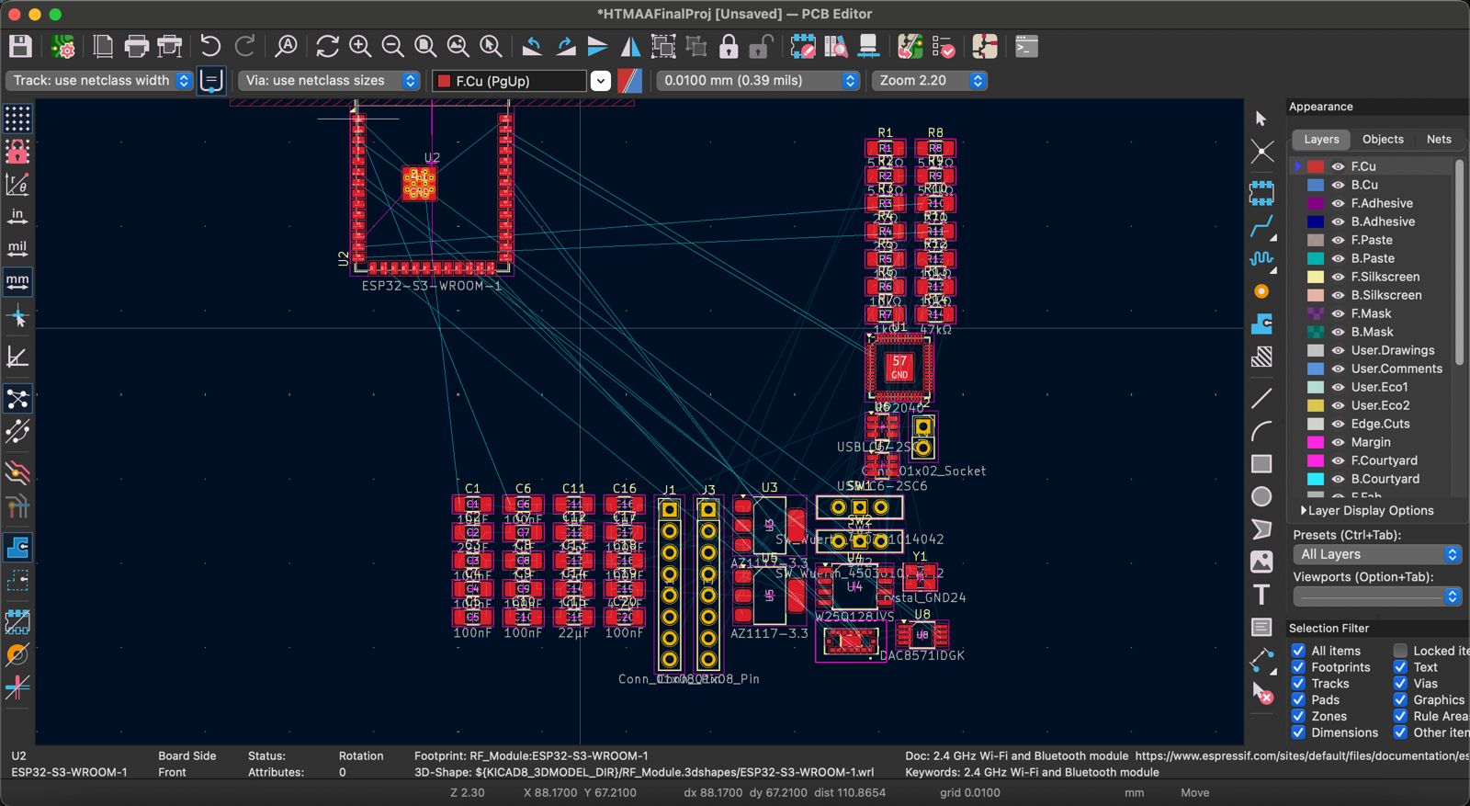The image size is (1470, 806).
Task: Select the F.Silkscreen layer name
Action: [x=1385, y=277]
